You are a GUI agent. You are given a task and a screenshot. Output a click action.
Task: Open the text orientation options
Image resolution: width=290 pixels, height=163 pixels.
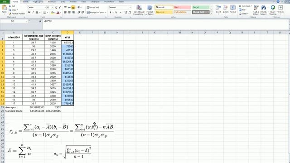coord(80,7)
